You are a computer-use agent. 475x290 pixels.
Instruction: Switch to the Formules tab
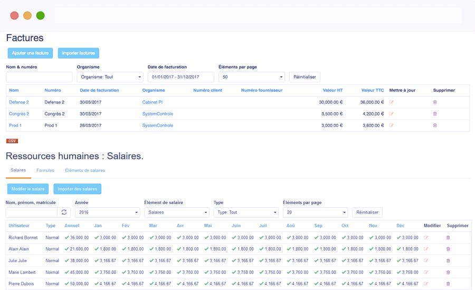45,170
